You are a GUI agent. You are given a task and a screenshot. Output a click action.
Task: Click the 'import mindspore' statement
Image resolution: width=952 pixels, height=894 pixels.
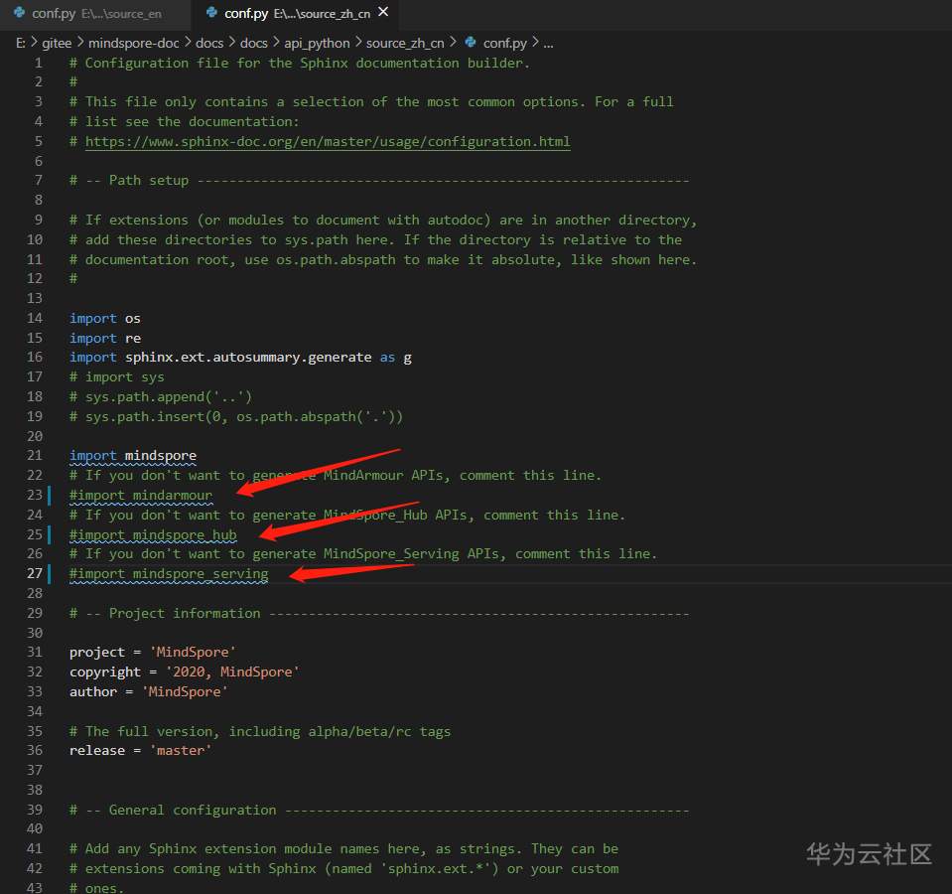[x=133, y=456]
